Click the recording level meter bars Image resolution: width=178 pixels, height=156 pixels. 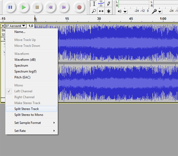click(165, 4)
